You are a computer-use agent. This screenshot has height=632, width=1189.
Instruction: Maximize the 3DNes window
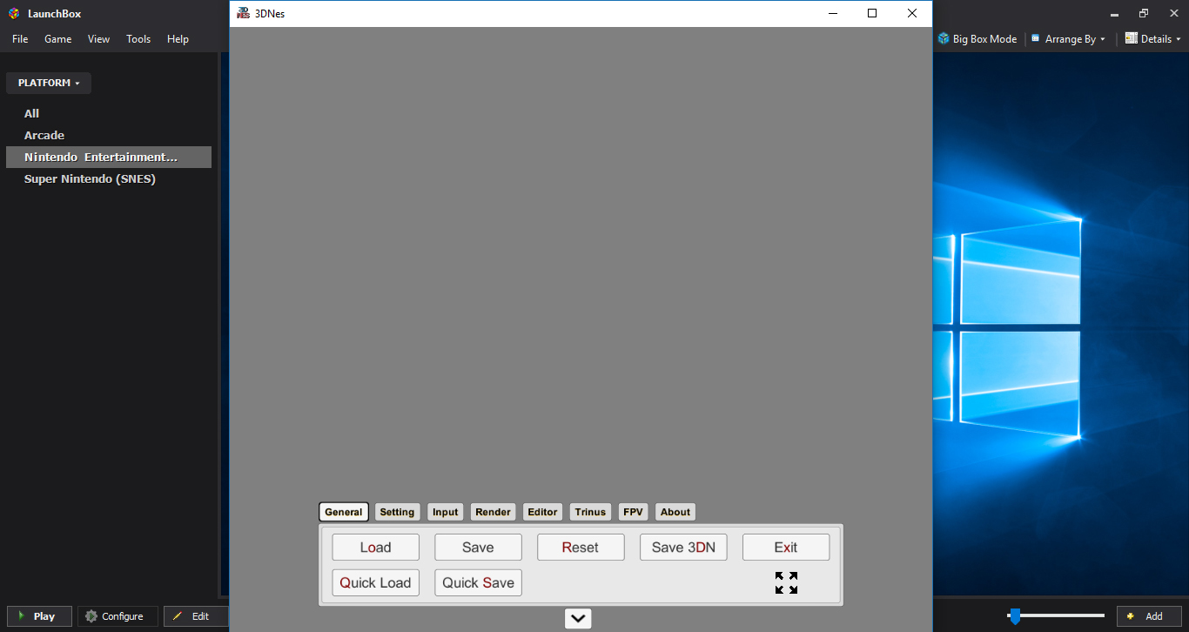[872, 13]
